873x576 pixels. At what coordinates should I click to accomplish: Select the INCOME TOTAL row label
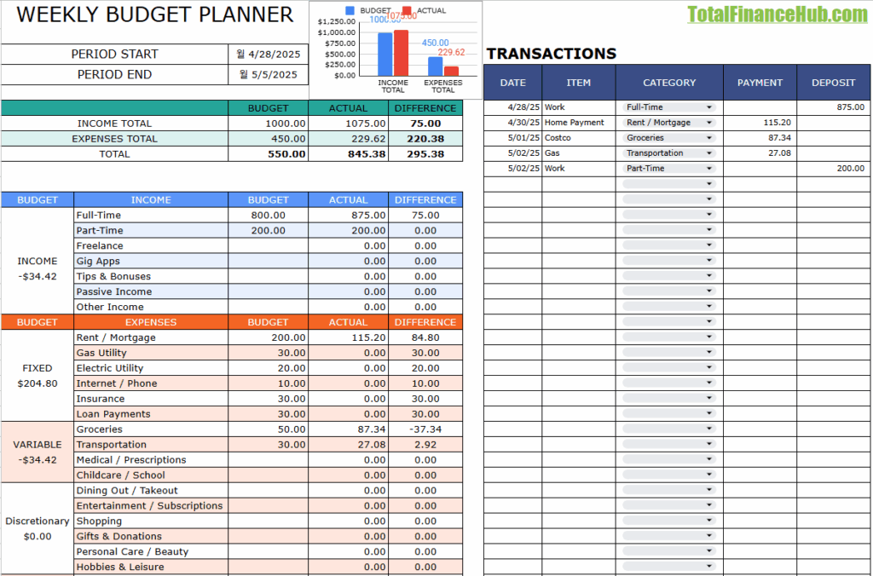[115, 124]
